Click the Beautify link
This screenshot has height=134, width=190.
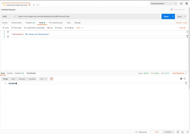click(x=183, y=28)
